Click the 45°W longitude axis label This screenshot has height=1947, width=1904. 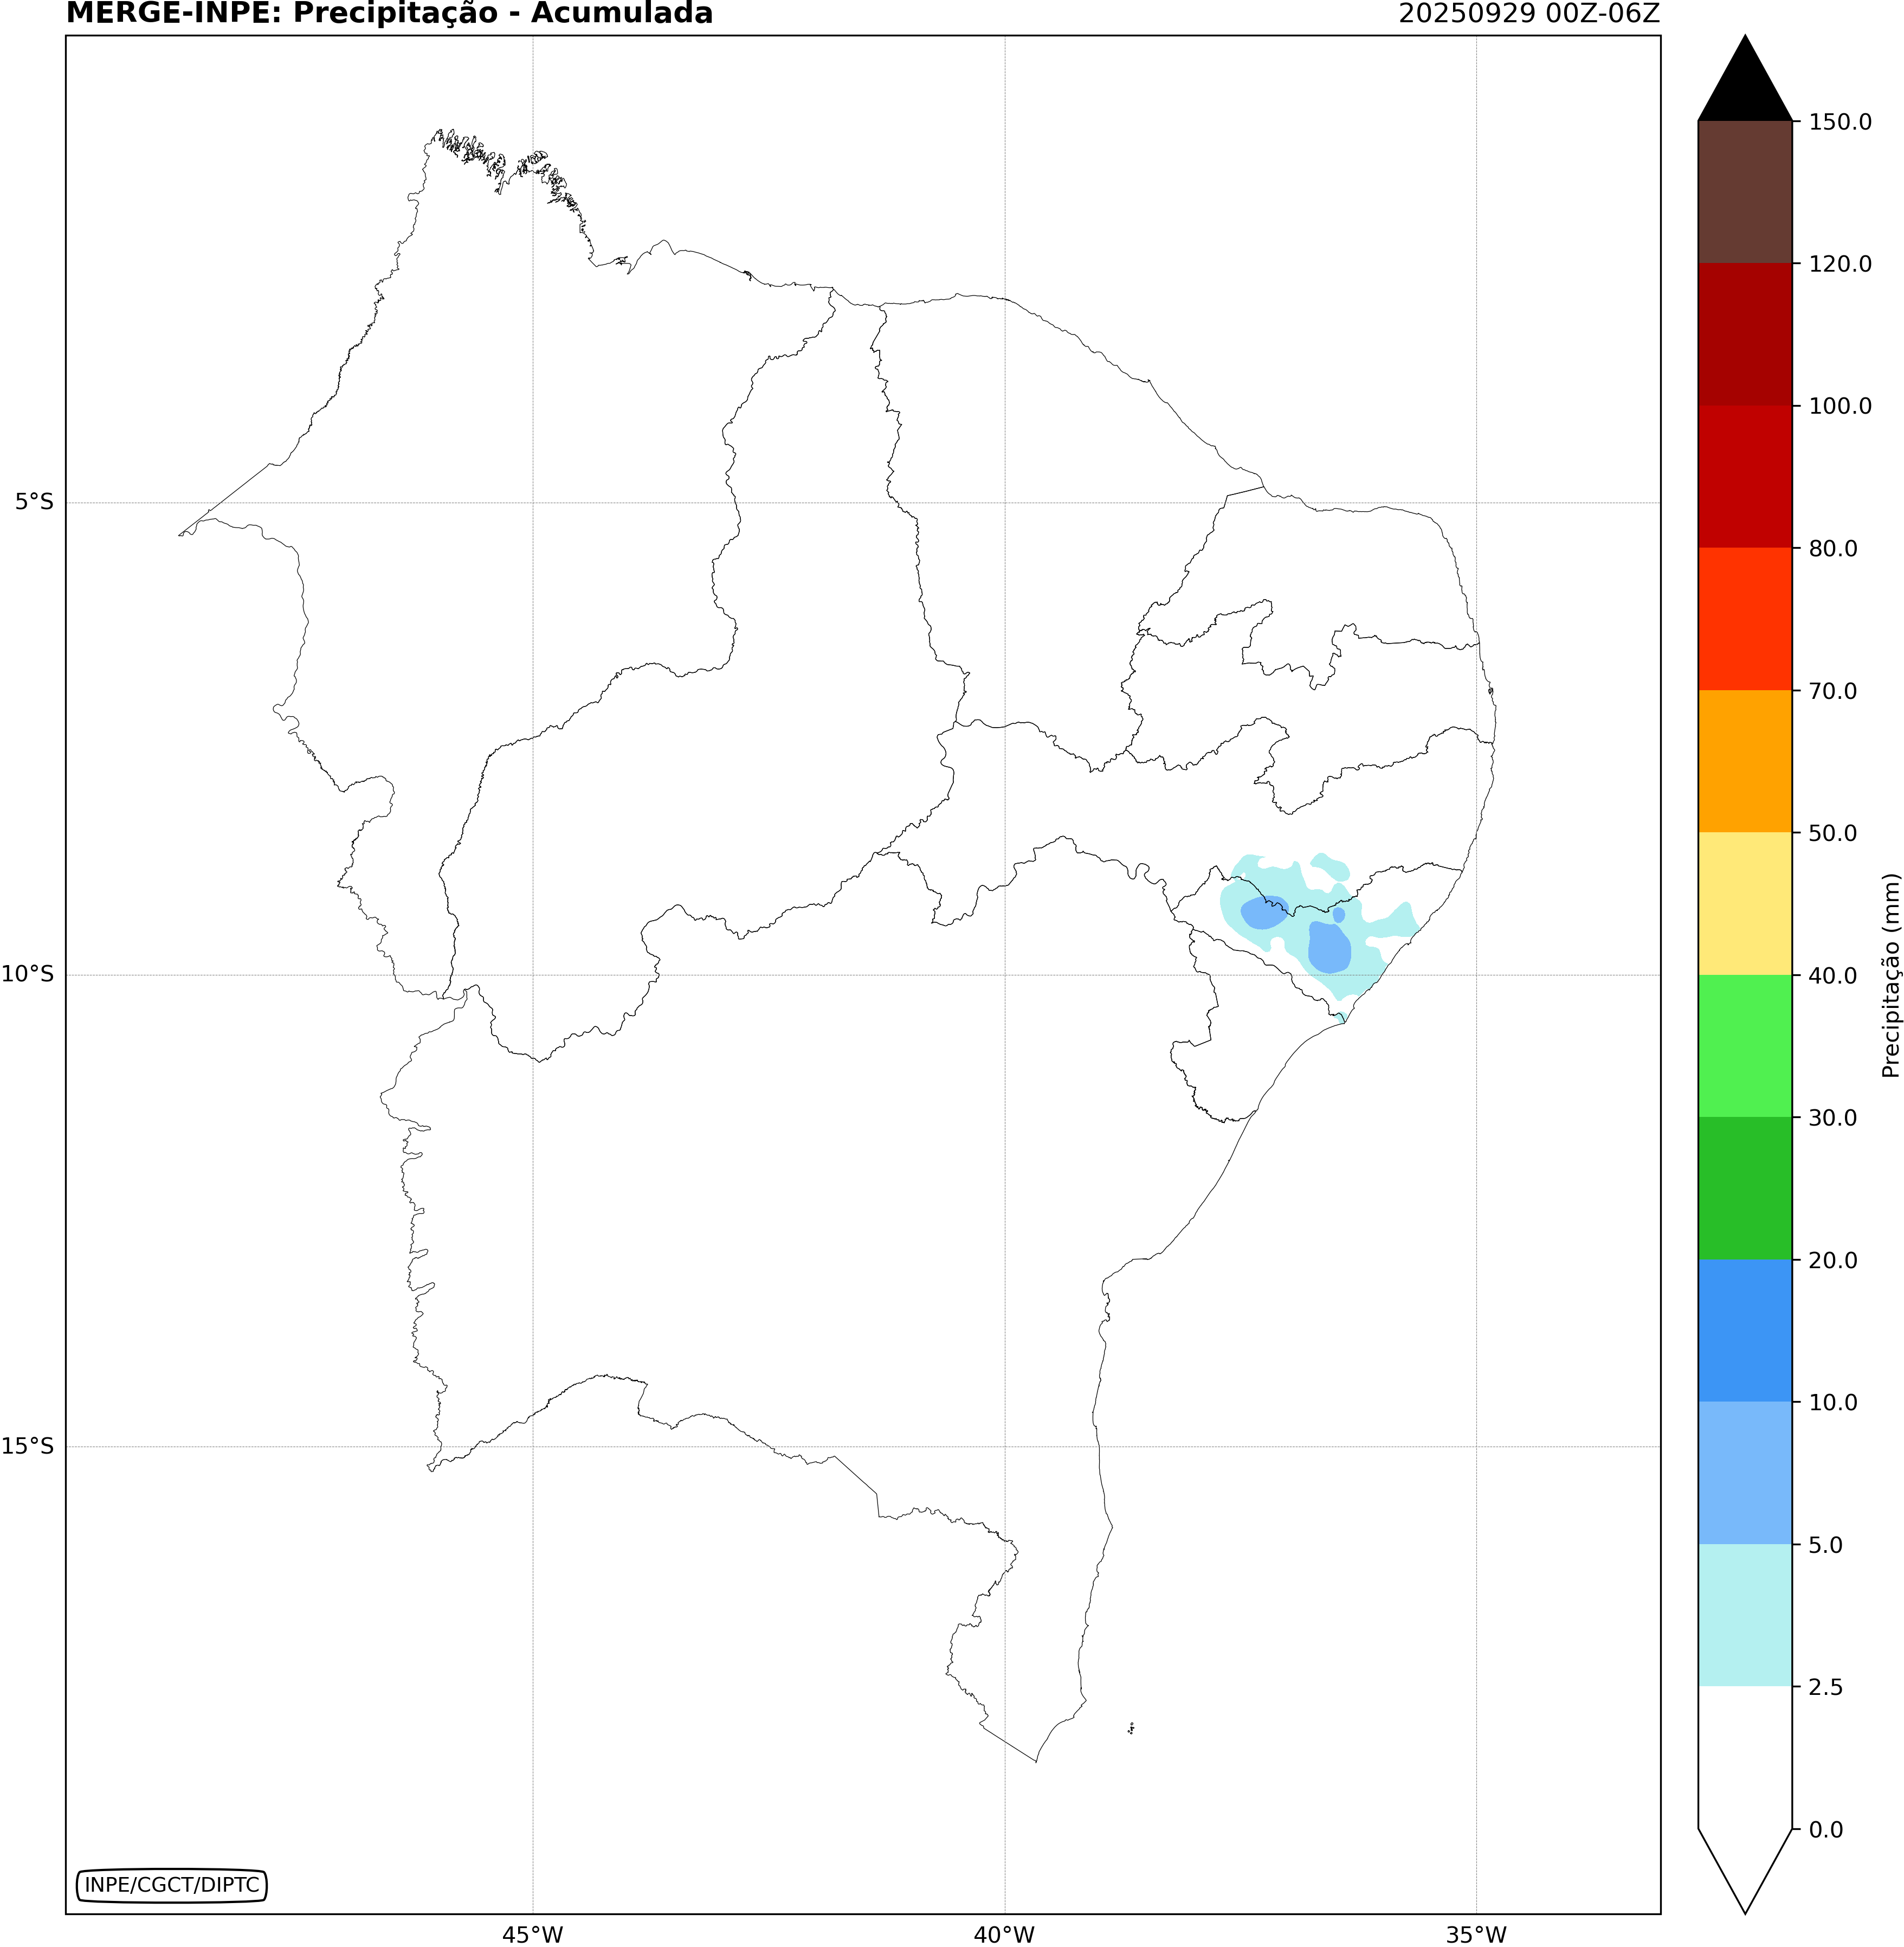[532, 1935]
